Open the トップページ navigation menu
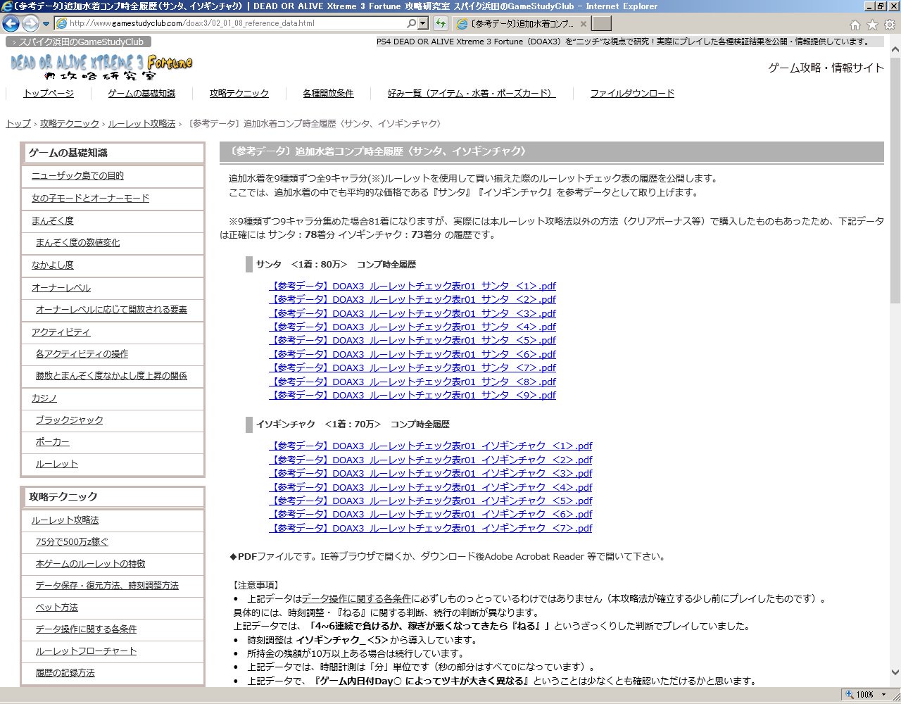901x704 pixels. coord(49,93)
